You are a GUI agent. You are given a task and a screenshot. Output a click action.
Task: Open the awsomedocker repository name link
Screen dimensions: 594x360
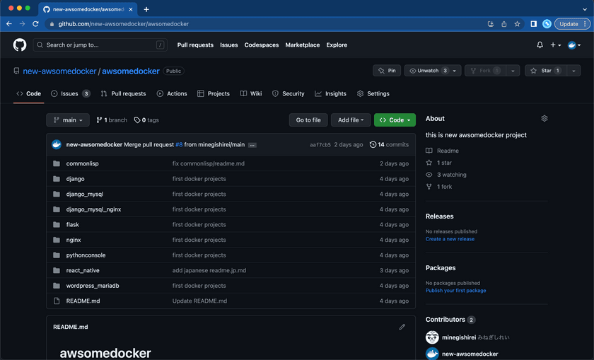131,71
